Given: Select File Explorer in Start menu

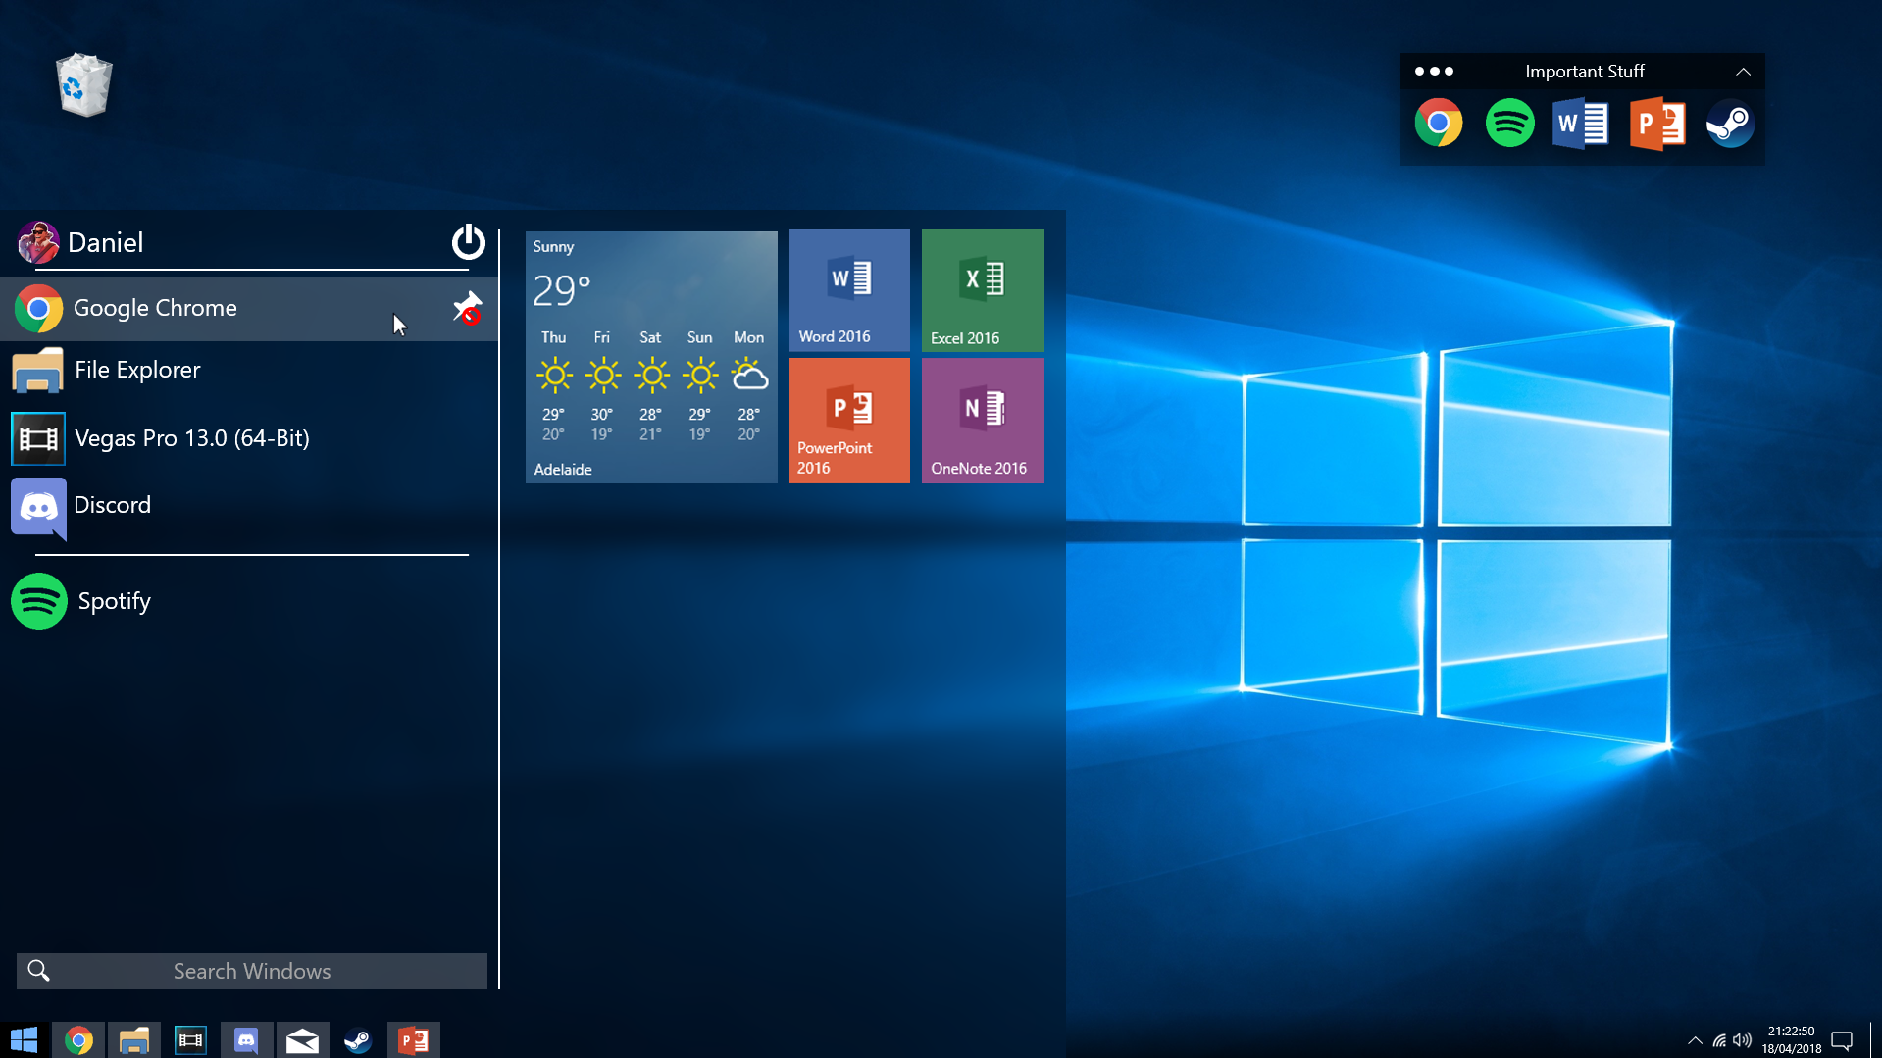Looking at the screenshot, I should [137, 370].
